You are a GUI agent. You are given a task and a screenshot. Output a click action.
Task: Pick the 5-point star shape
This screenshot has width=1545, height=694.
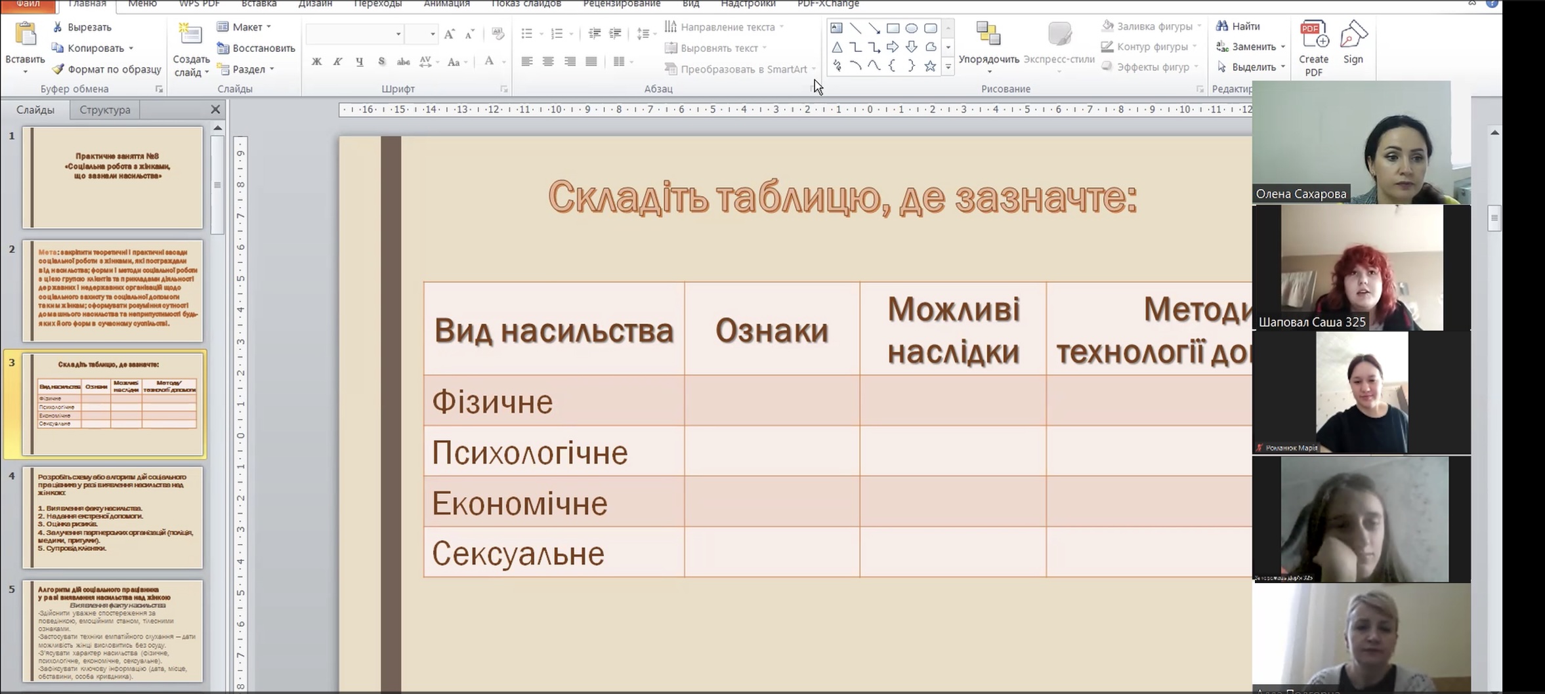[929, 66]
